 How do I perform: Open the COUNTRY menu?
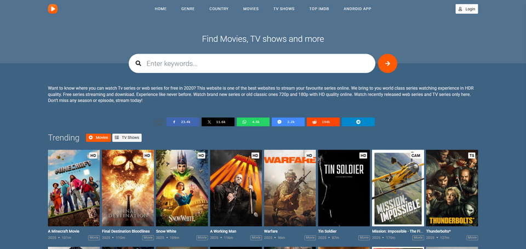tap(219, 9)
